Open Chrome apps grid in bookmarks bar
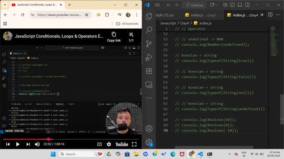 [x=5, y=24]
